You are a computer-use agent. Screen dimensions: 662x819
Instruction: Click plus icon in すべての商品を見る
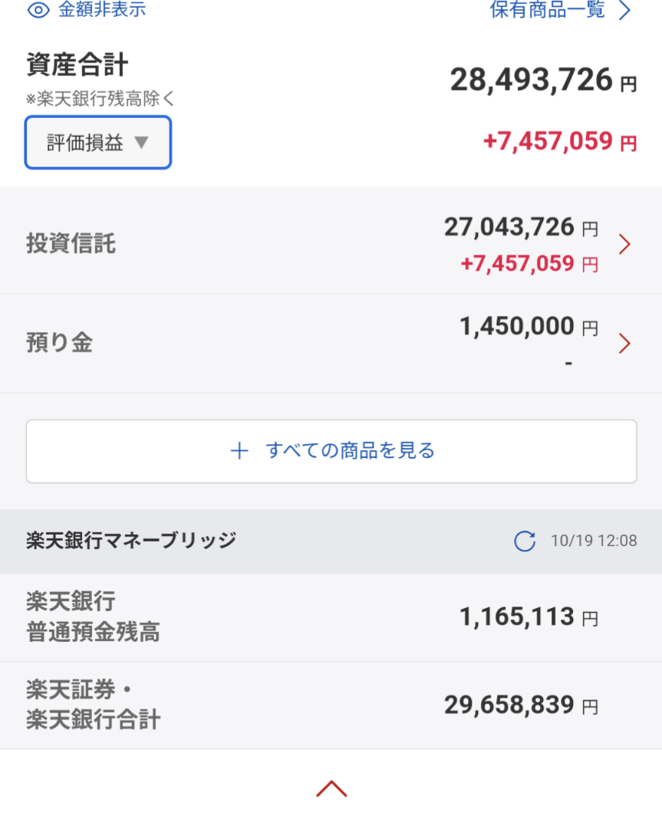point(239,450)
